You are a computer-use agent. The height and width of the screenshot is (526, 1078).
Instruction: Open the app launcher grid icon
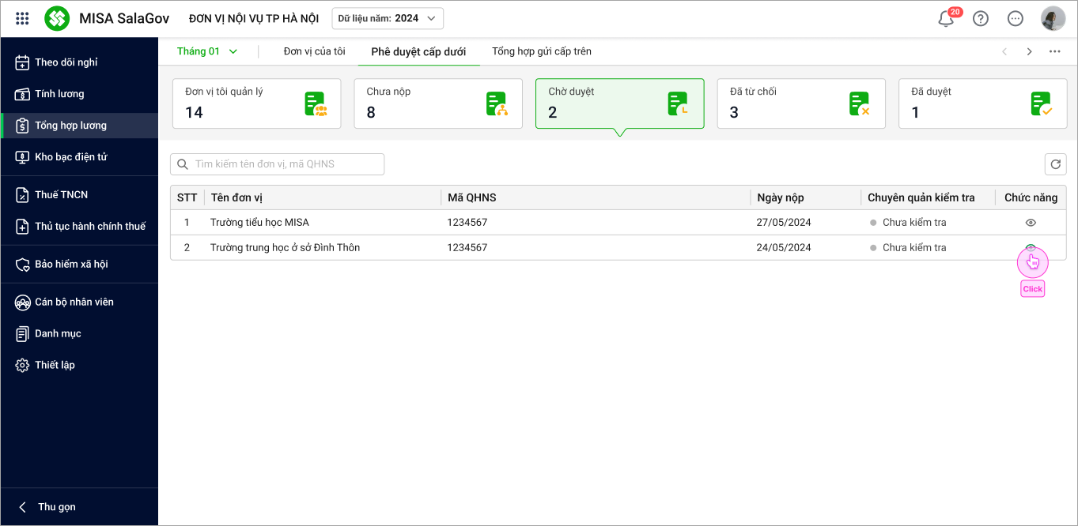22,18
